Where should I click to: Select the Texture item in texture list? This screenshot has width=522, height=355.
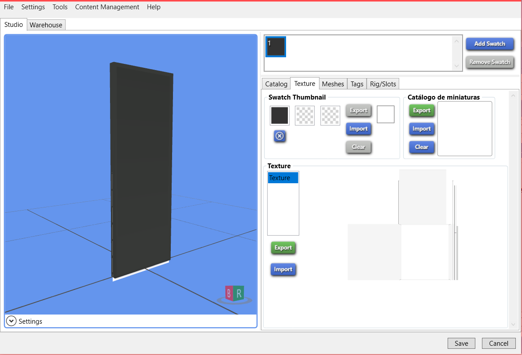tap(283, 178)
